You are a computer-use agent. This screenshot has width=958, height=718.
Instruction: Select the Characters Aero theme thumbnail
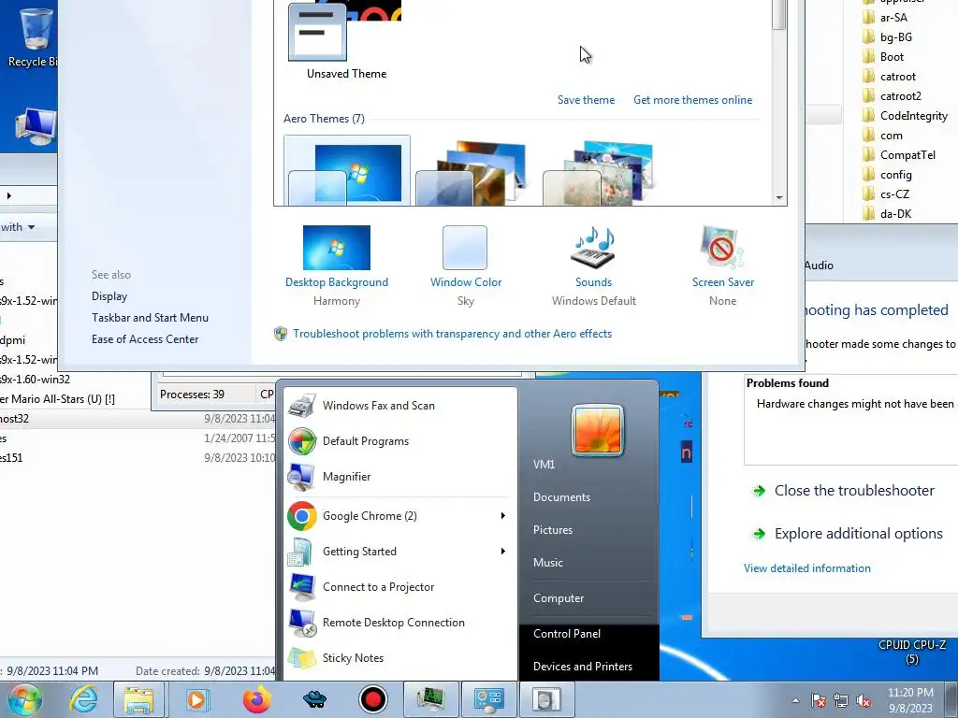tap(598, 173)
